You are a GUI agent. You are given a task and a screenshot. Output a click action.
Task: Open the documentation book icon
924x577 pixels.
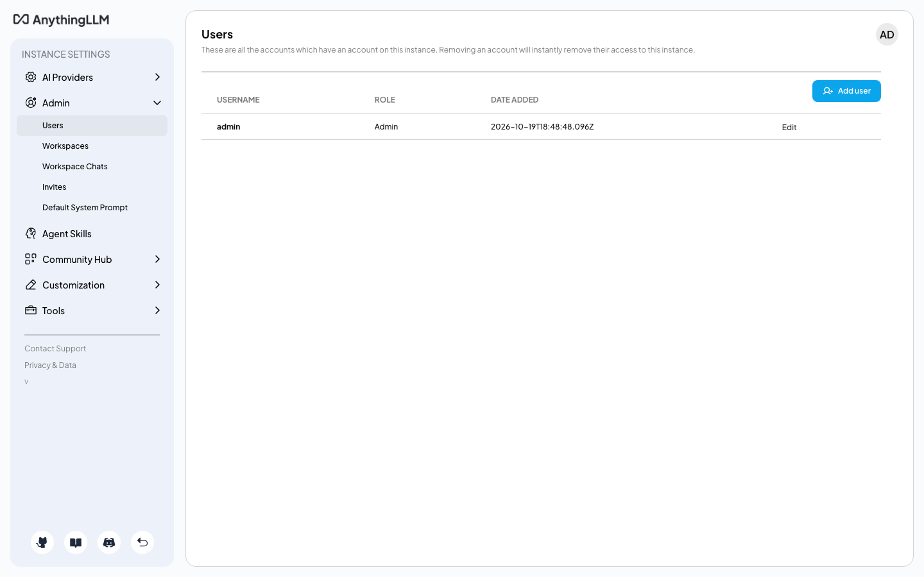76,542
